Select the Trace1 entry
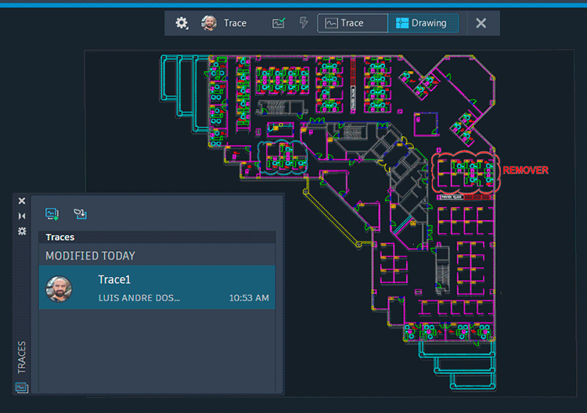The width and height of the screenshot is (587, 413). coord(157,288)
